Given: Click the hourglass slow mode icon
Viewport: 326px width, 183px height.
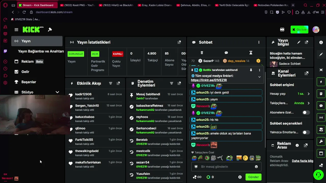Looking at the screenshot, I should pos(251,53).
